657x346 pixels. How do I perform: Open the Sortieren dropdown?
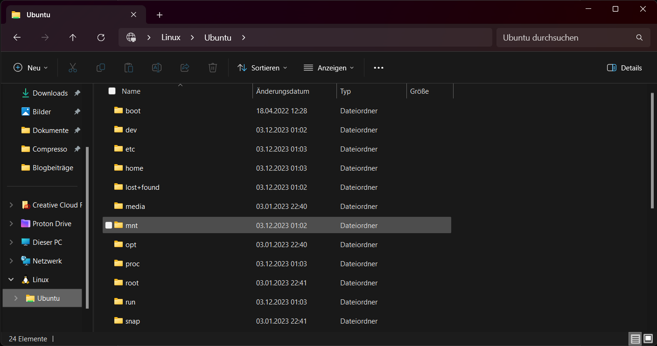tap(262, 68)
